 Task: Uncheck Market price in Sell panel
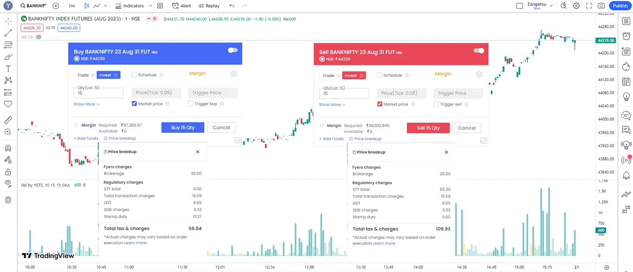click(380, 104)
